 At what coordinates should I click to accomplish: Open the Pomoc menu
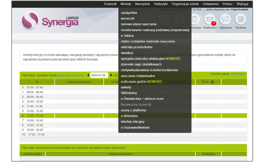[x=228, y=4]
